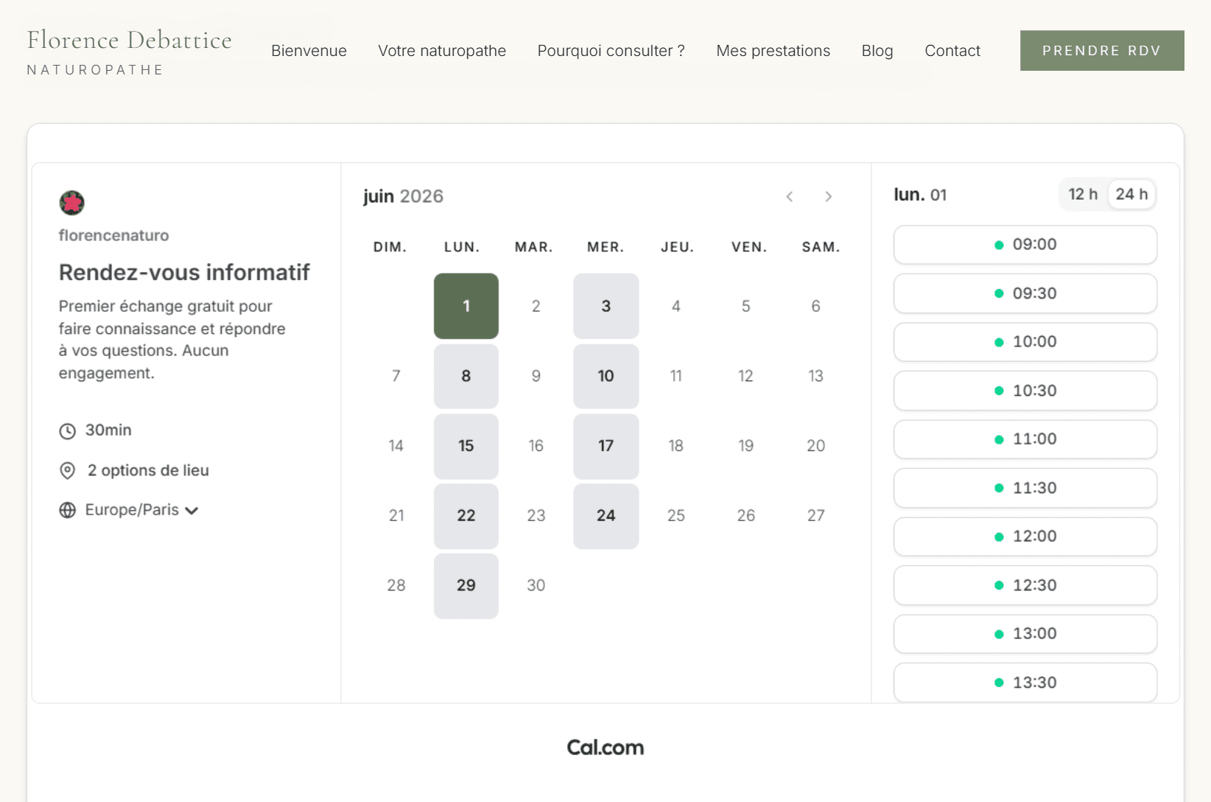Select the 12:00 time slot
Screen dimensions: 1211x802
click(1025, 537)
